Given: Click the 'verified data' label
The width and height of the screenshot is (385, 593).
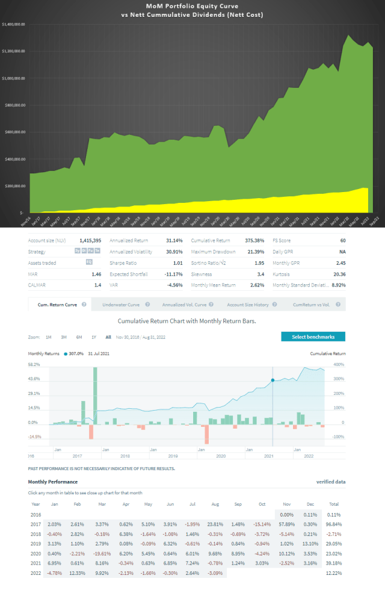Looking at the screenshot, I should (331, 482).
